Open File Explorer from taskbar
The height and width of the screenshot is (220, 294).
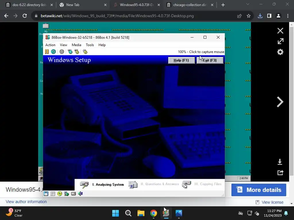[x=141, y=213]
